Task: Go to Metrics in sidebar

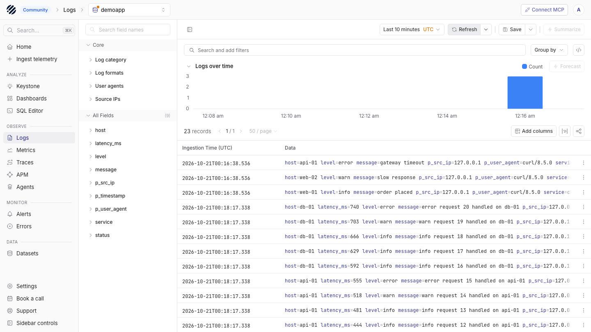Action: pos(39,150)
